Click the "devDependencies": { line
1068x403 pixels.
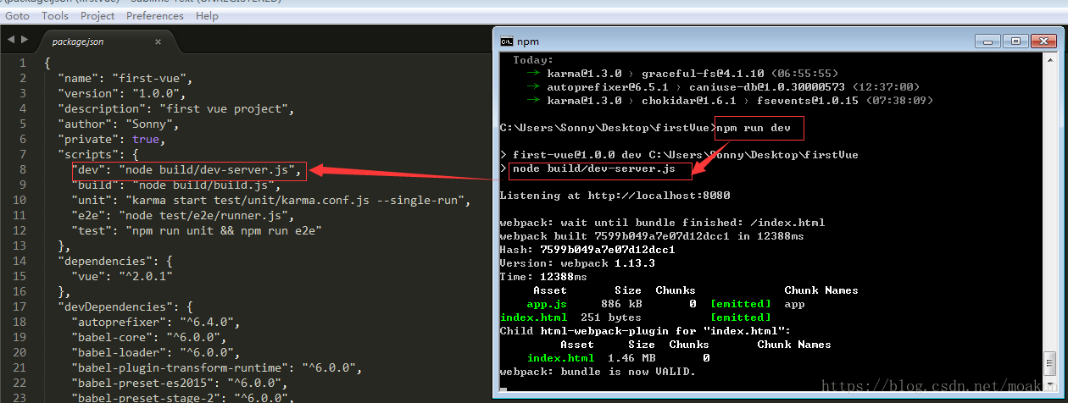[125, 306]
